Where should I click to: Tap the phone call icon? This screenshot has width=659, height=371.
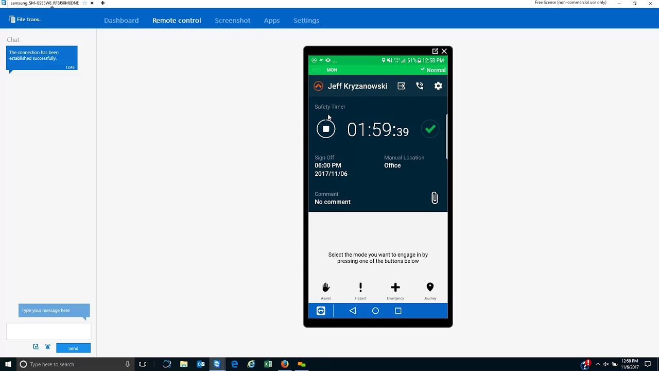point(420,86)
